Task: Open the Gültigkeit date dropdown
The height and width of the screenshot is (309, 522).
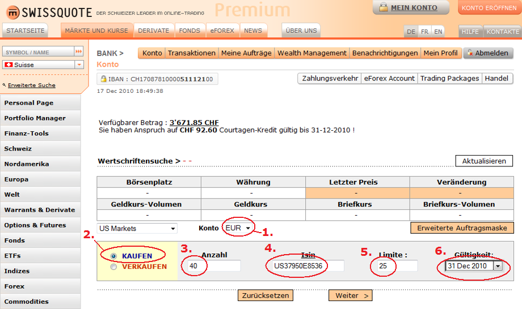Action: 474,266
